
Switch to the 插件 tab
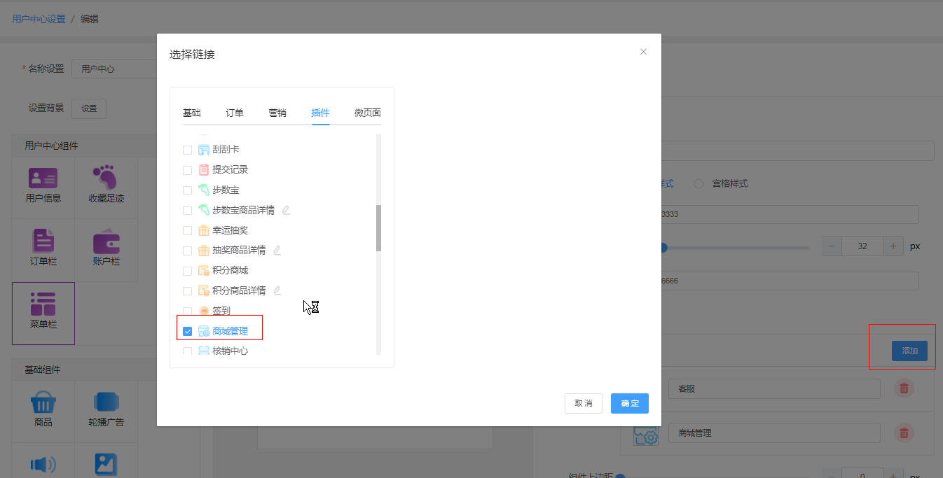tap(321, 113)
